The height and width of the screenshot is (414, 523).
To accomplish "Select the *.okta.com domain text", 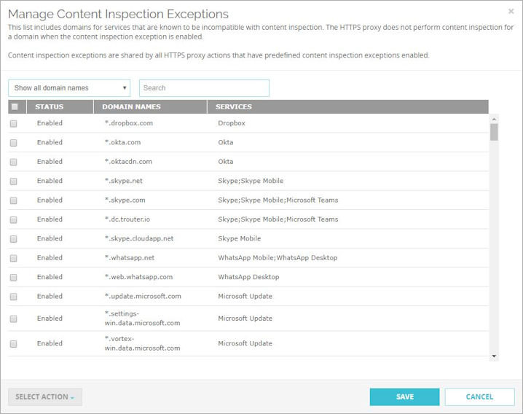I will [123, 143].
